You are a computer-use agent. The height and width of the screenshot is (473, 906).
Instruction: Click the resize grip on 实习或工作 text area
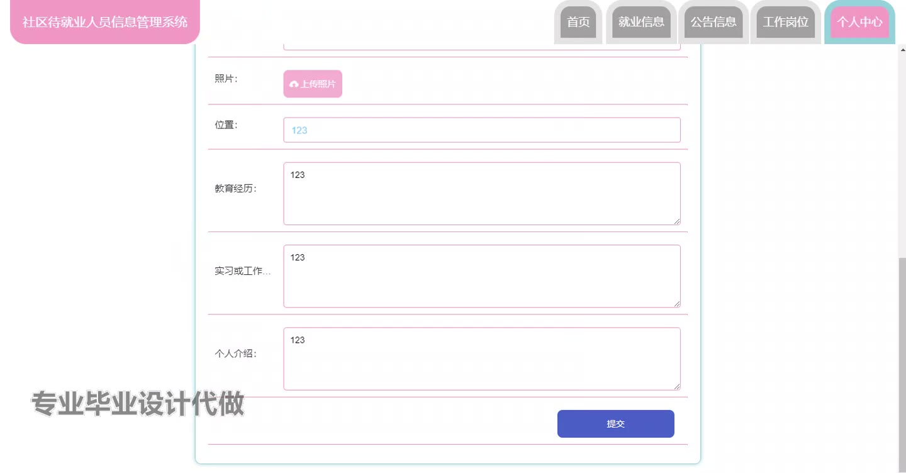(x=677, y=304)
